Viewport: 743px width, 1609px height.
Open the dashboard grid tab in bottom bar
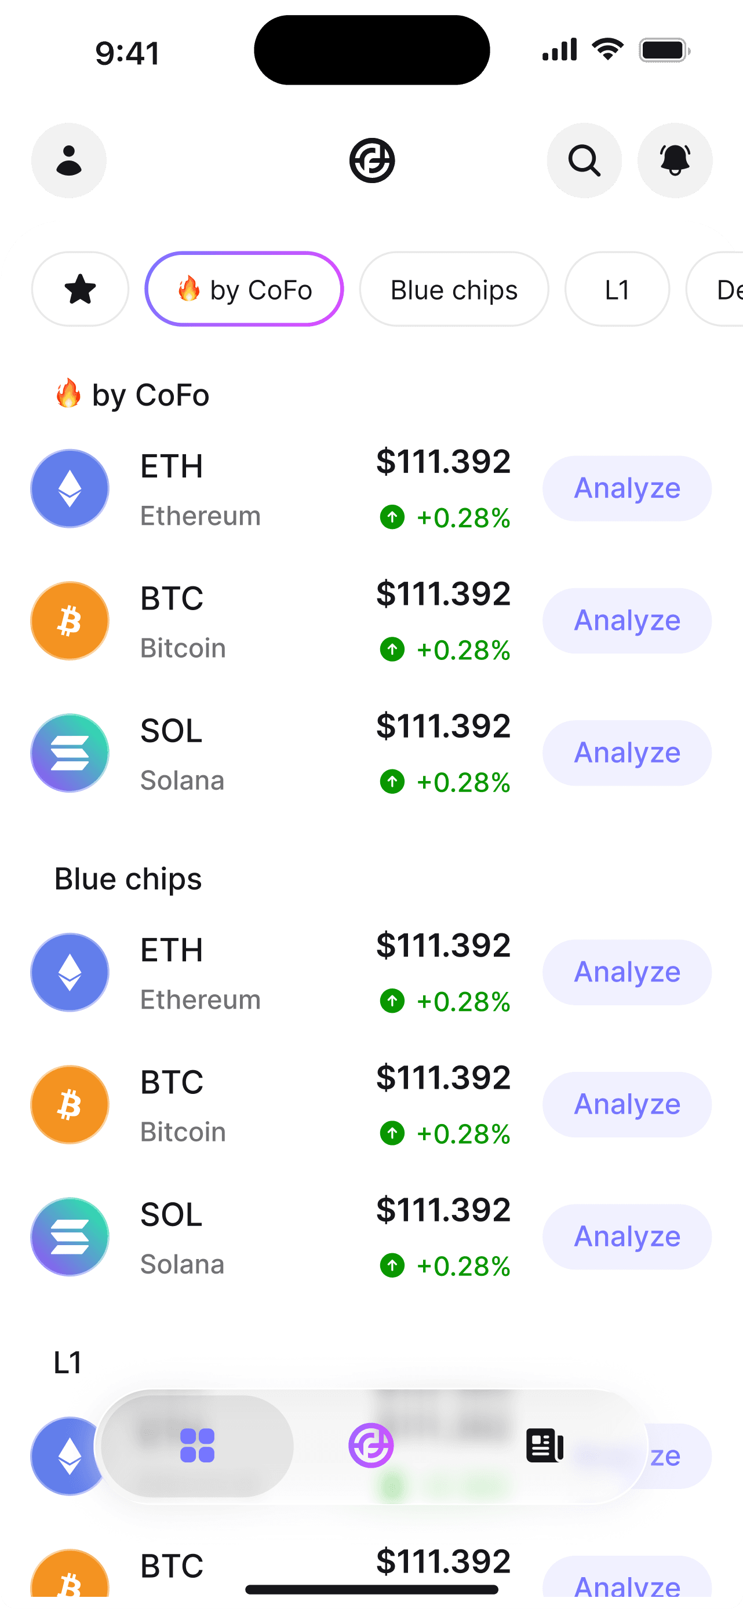[x=198, y=1446]
